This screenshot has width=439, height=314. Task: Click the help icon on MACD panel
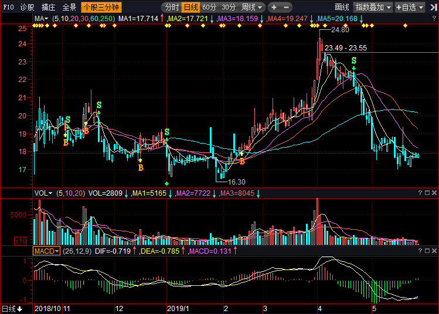click(x=420, y=251)
